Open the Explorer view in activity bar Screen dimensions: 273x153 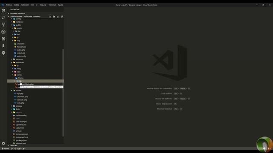(3, 11)
